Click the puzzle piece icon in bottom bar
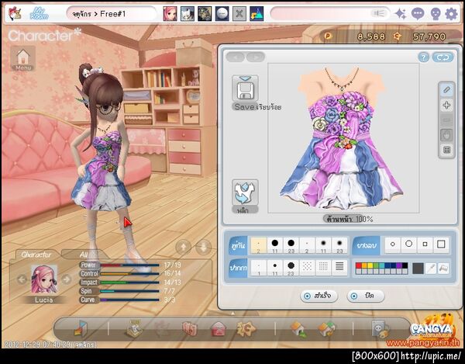The width and height of the screenshot is (465, 364). click(x=246, y=328)
